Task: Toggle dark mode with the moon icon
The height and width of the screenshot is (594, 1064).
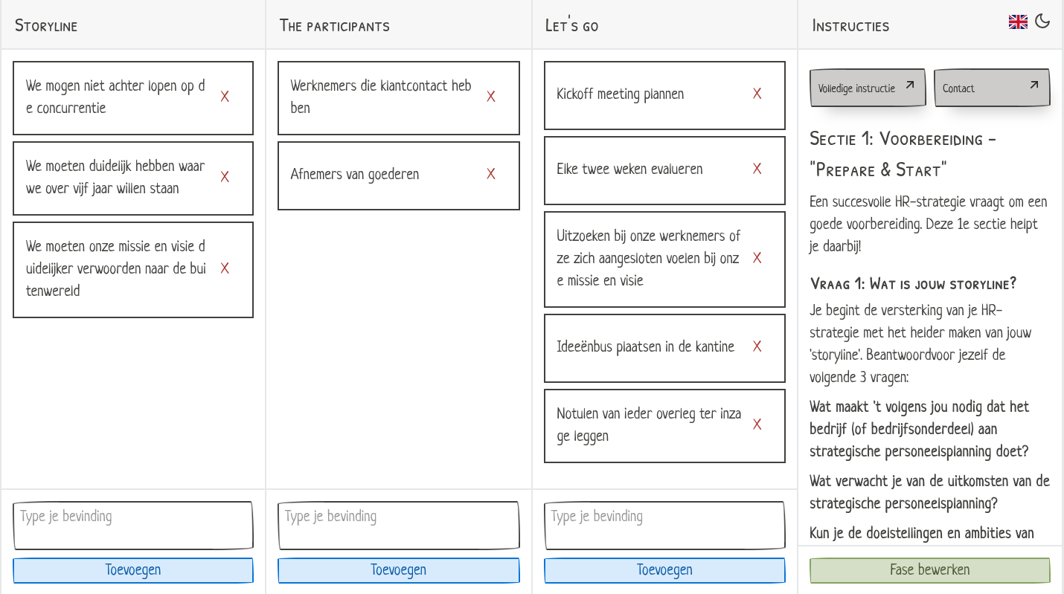Action: (1042, 21)
